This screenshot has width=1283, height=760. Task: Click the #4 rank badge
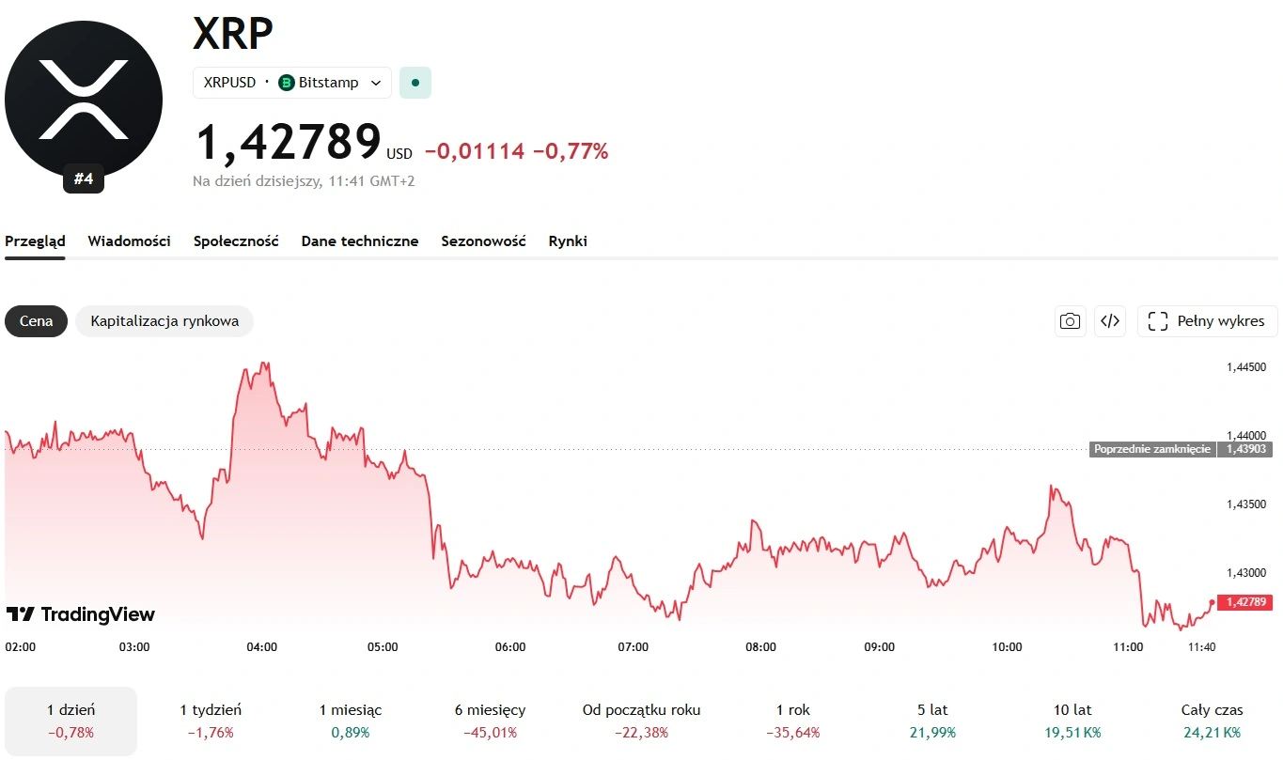[x=84, y=178]
